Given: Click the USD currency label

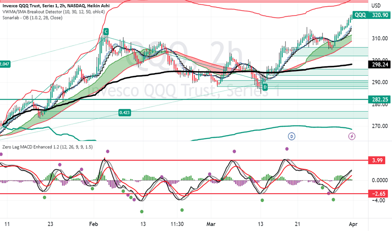Looking at the screenshot, I should (x=376, y=6).
